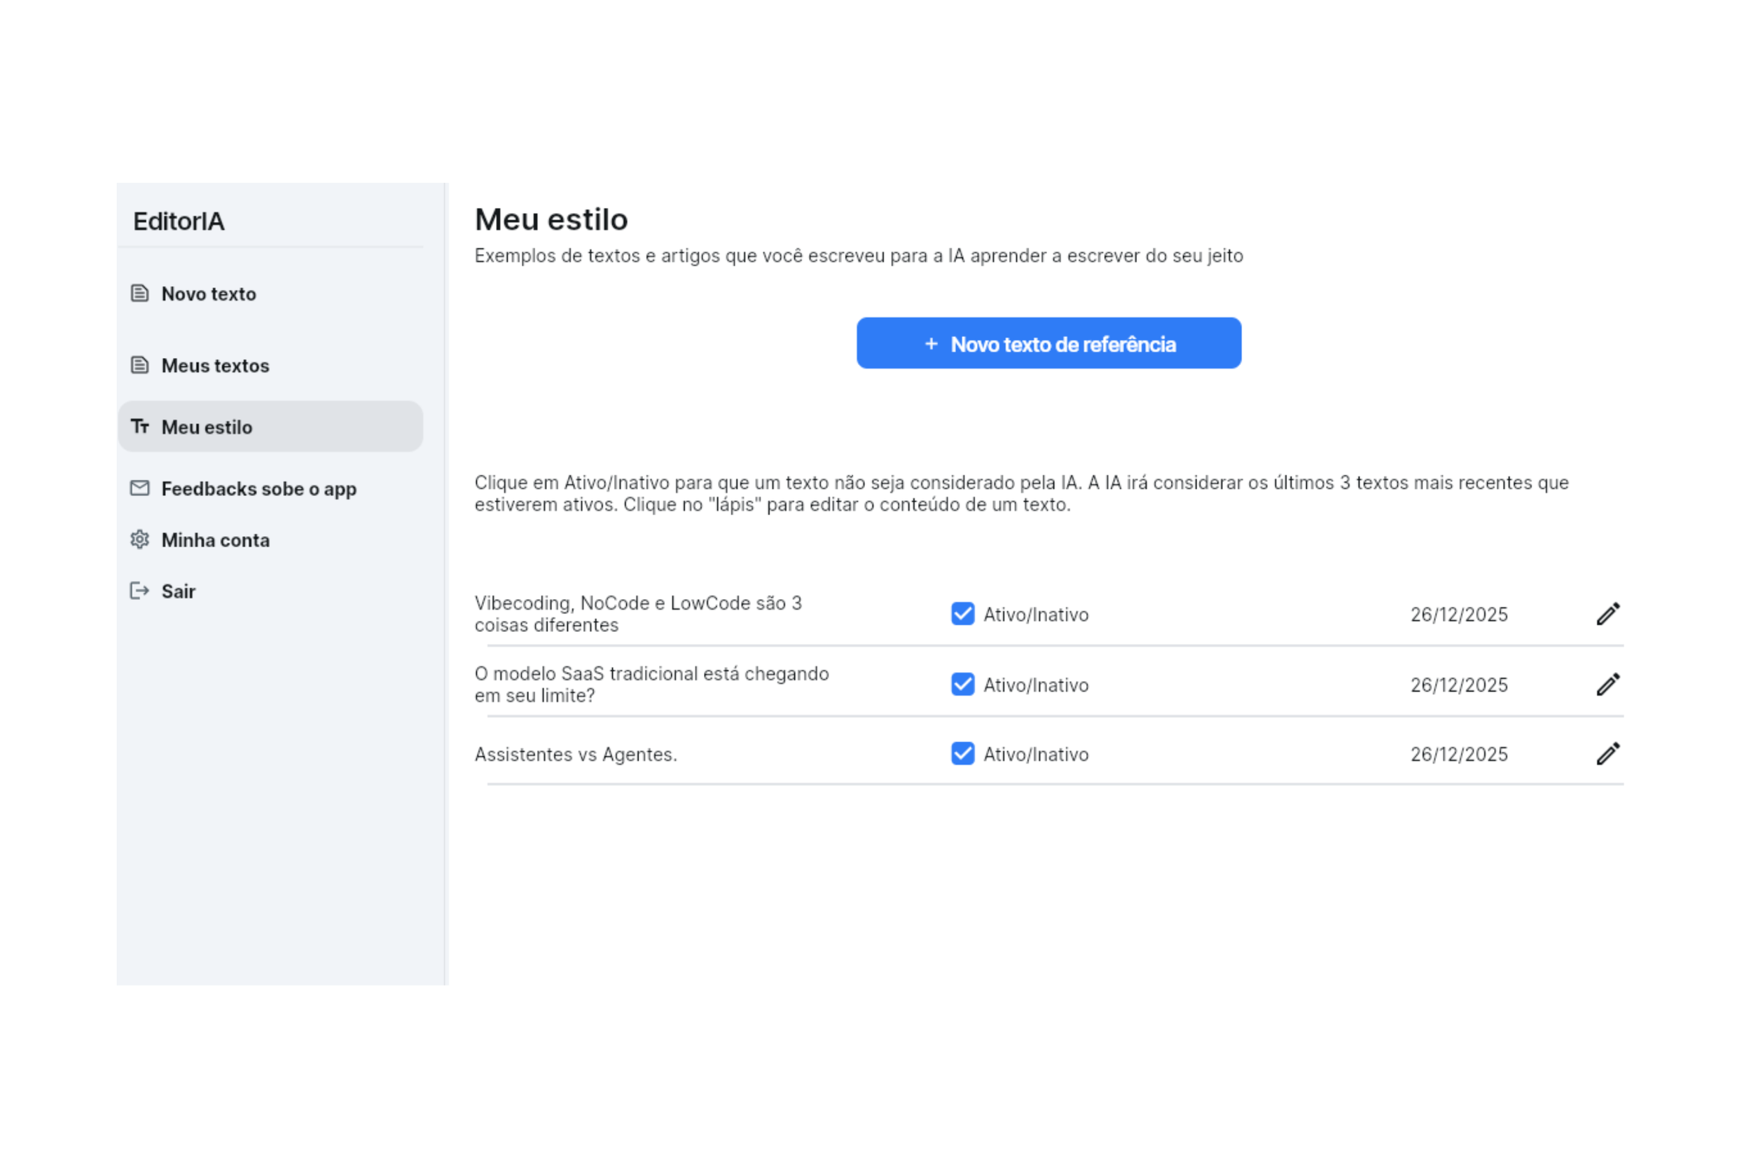Click the plus icon on the blue button

tap(931, 344)
